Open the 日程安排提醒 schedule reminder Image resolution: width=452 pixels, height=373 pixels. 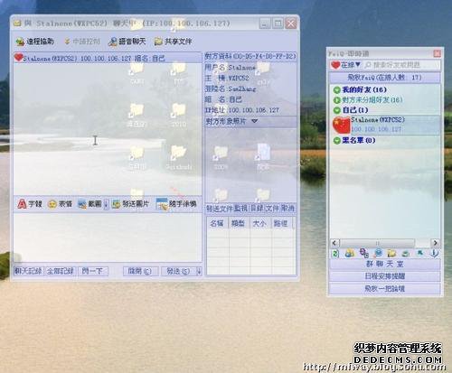(x=384, y=276)
